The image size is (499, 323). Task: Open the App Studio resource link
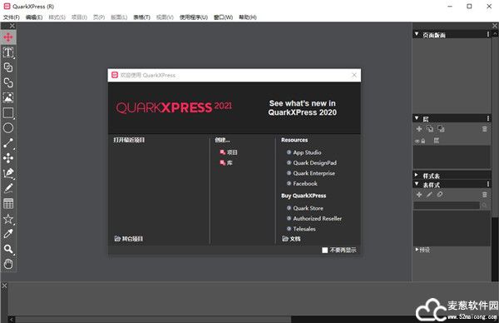click(x=307, y=152)
